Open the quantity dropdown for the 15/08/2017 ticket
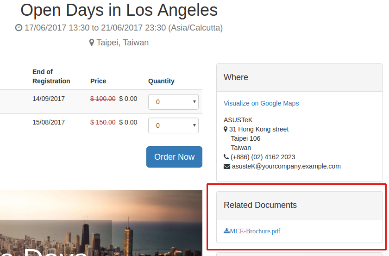389x256 pixels. [173, 125]
